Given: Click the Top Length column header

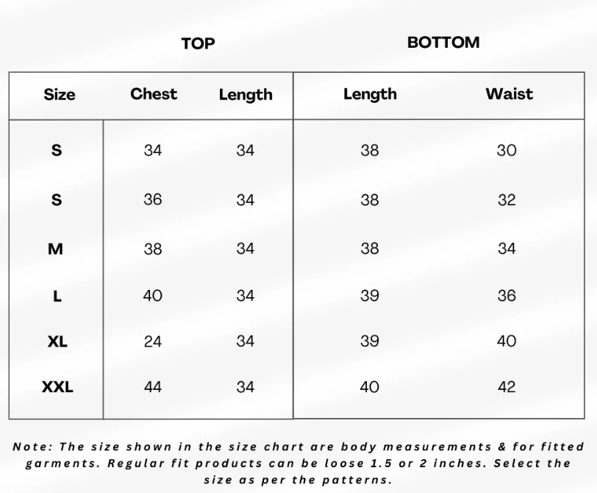Looking at the screenshot, I should pos(246,95).
